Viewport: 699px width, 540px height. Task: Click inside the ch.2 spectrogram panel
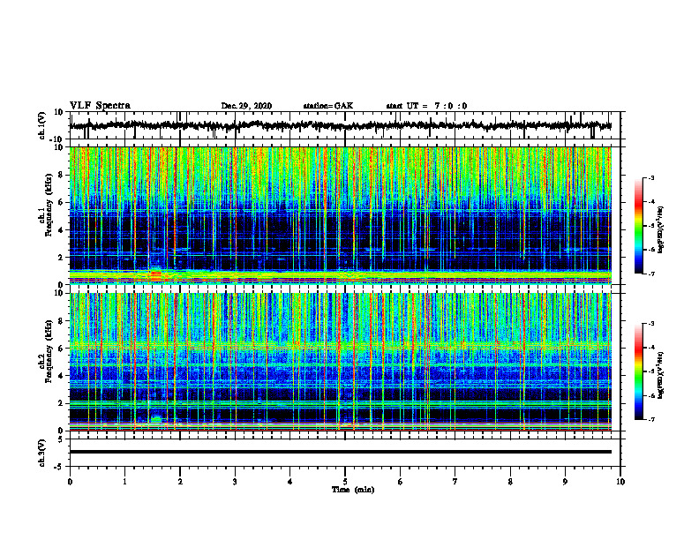[x=340, y=362]
